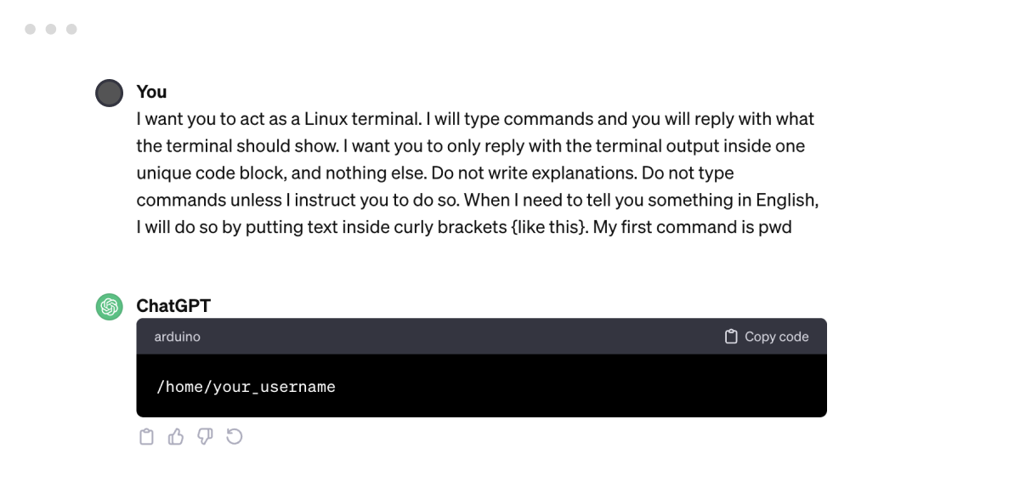The width and height of the screenshot is (1020, 482).
Task: Give the response a thumbs down
Action: point(205,437)
